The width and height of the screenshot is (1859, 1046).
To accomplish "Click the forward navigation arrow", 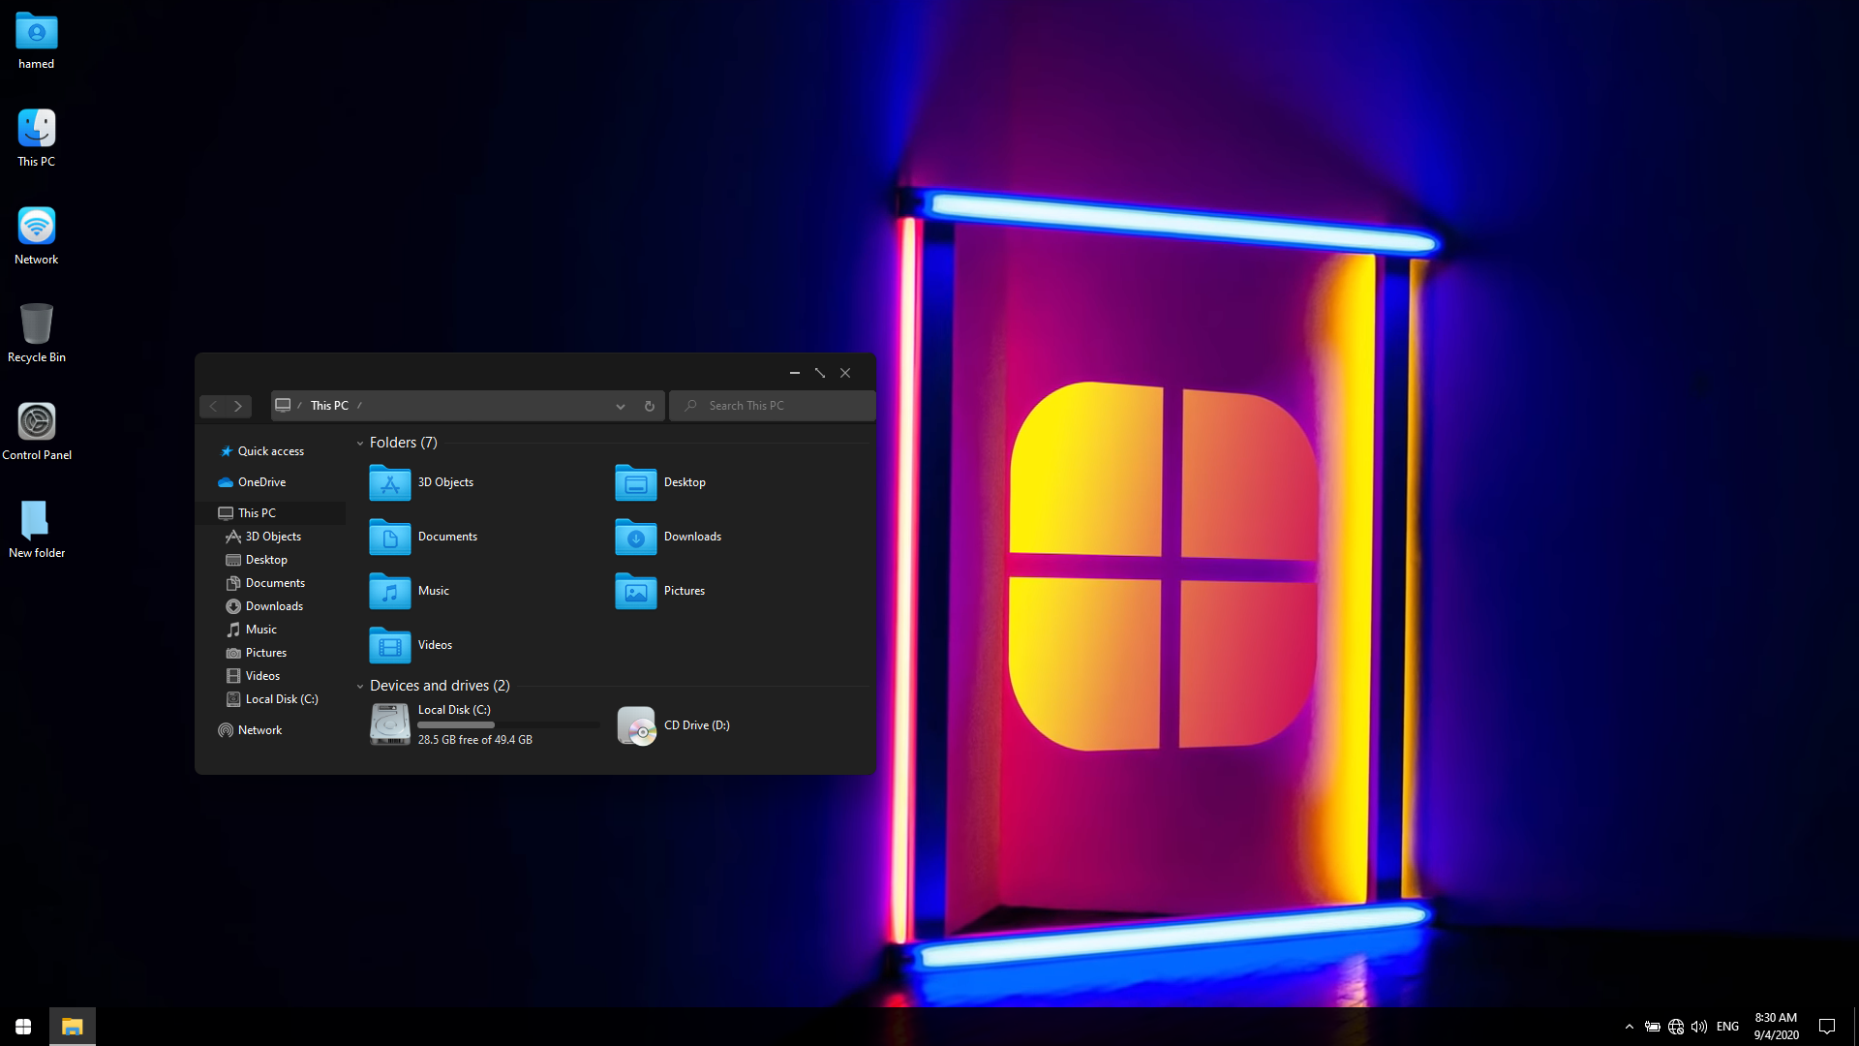I will [x=238, y=406].
